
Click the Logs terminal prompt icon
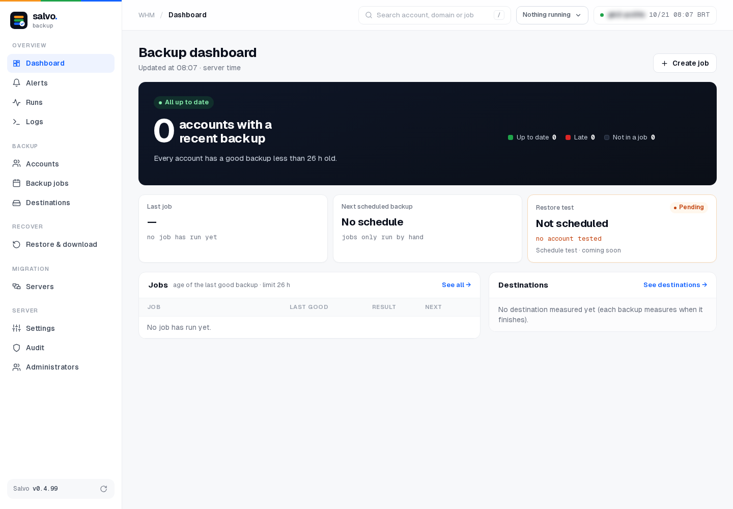tap(16, 122)
